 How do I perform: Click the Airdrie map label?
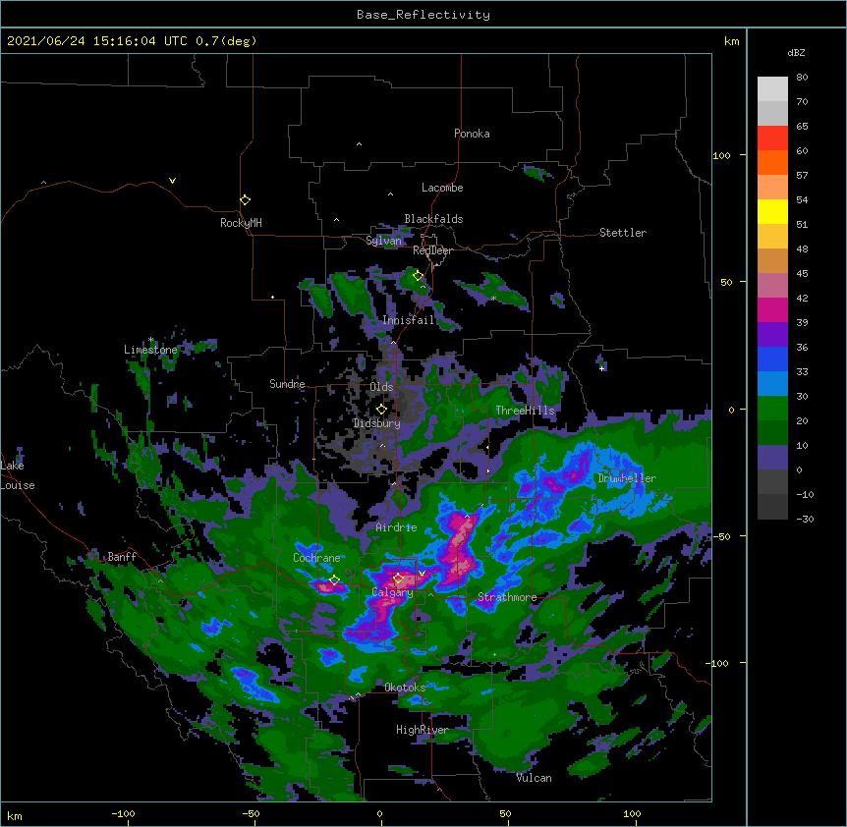point(397,527)
